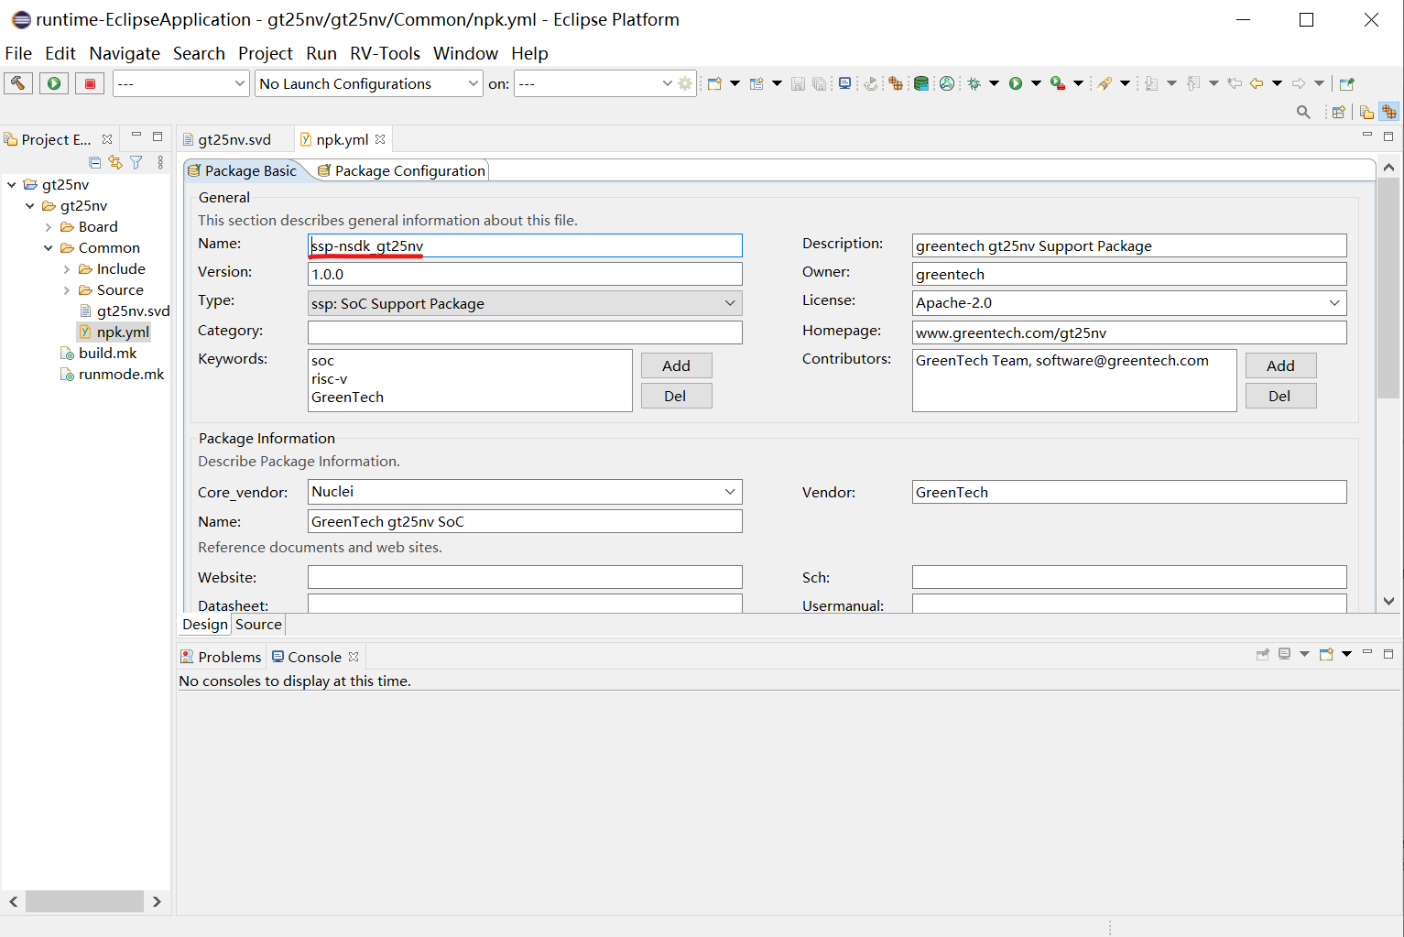The height and width of the screenshot is (937, 1404).
Task: Click the editor vertical scrollbar thumb
Action: (1388, 288)
